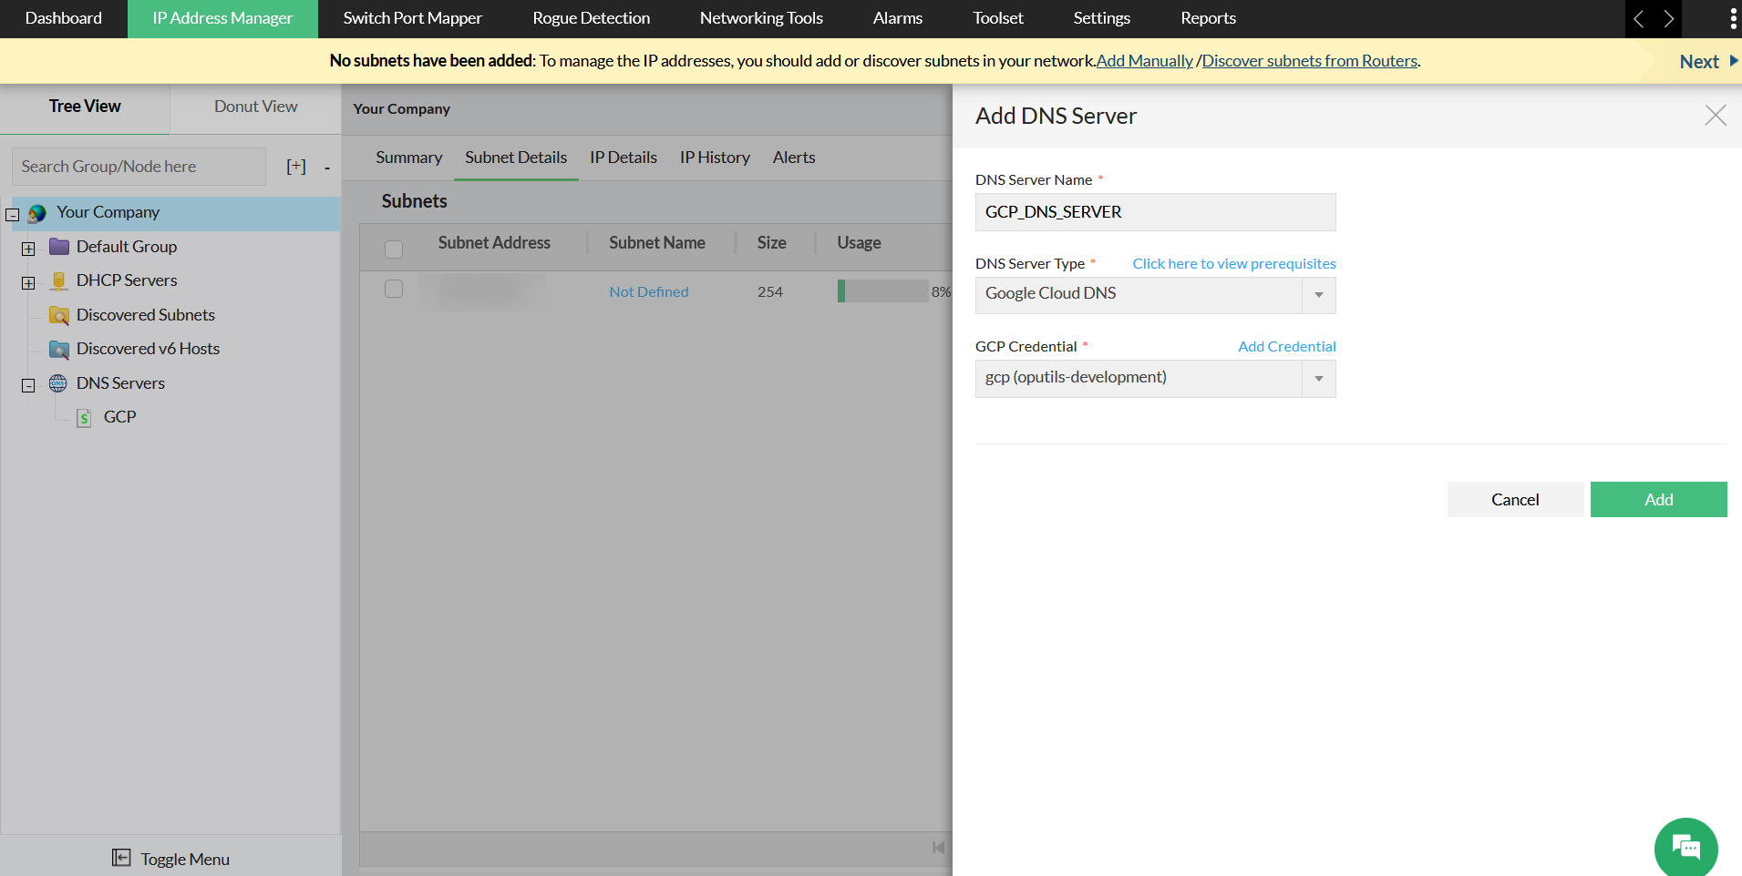
Task: Click Next in the yellow banner
Action: coord(1708,61)
